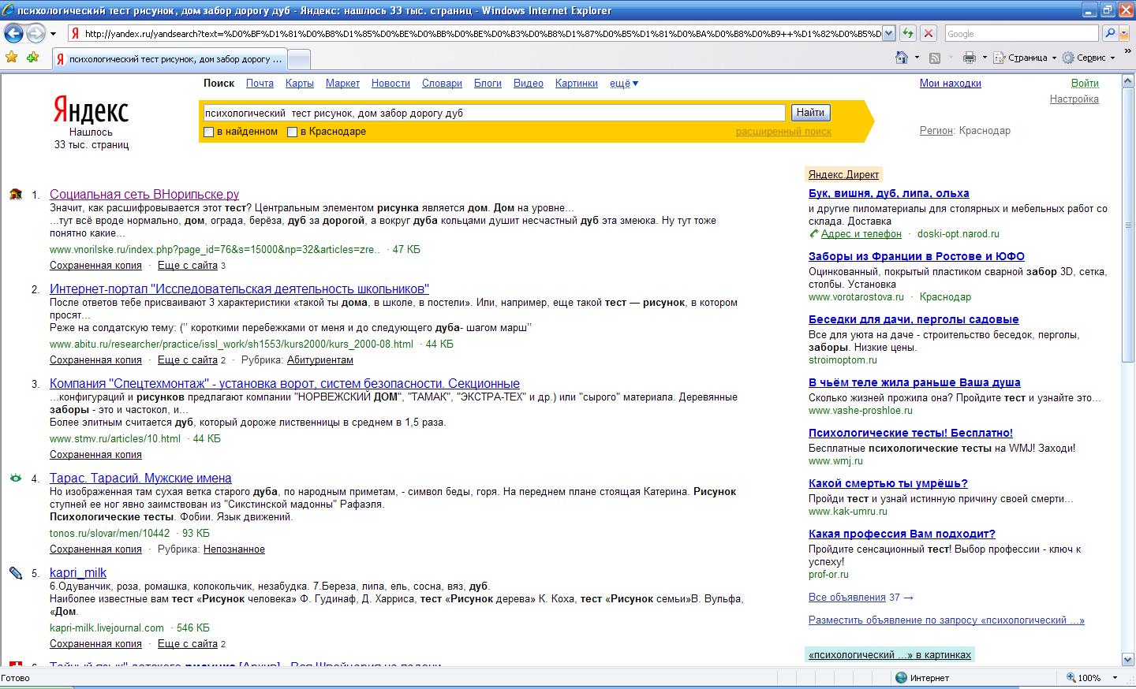Switch to Картинки search

[577, 83]
